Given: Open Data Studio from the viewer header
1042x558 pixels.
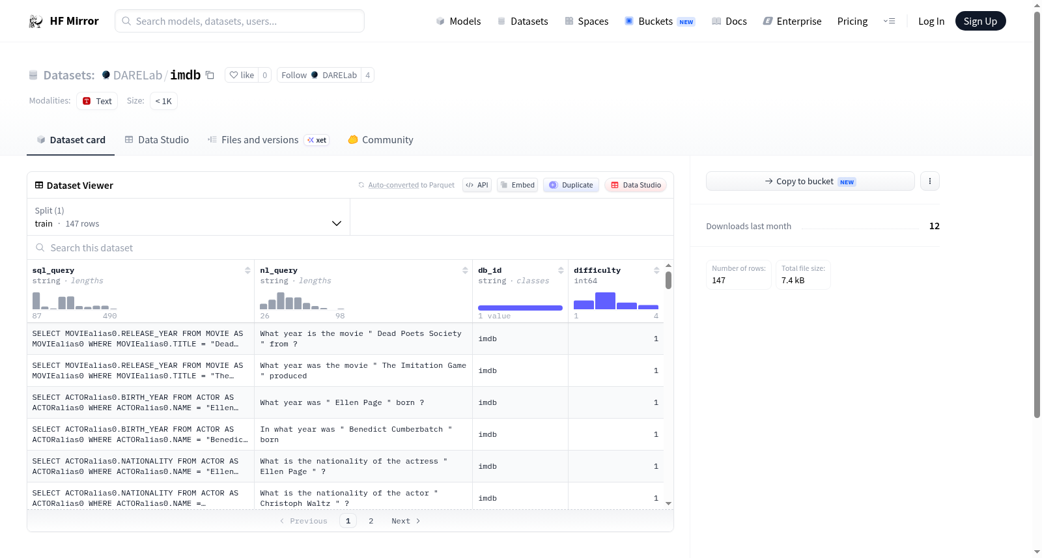Looking at the screenshot, I should coord(636,185).
